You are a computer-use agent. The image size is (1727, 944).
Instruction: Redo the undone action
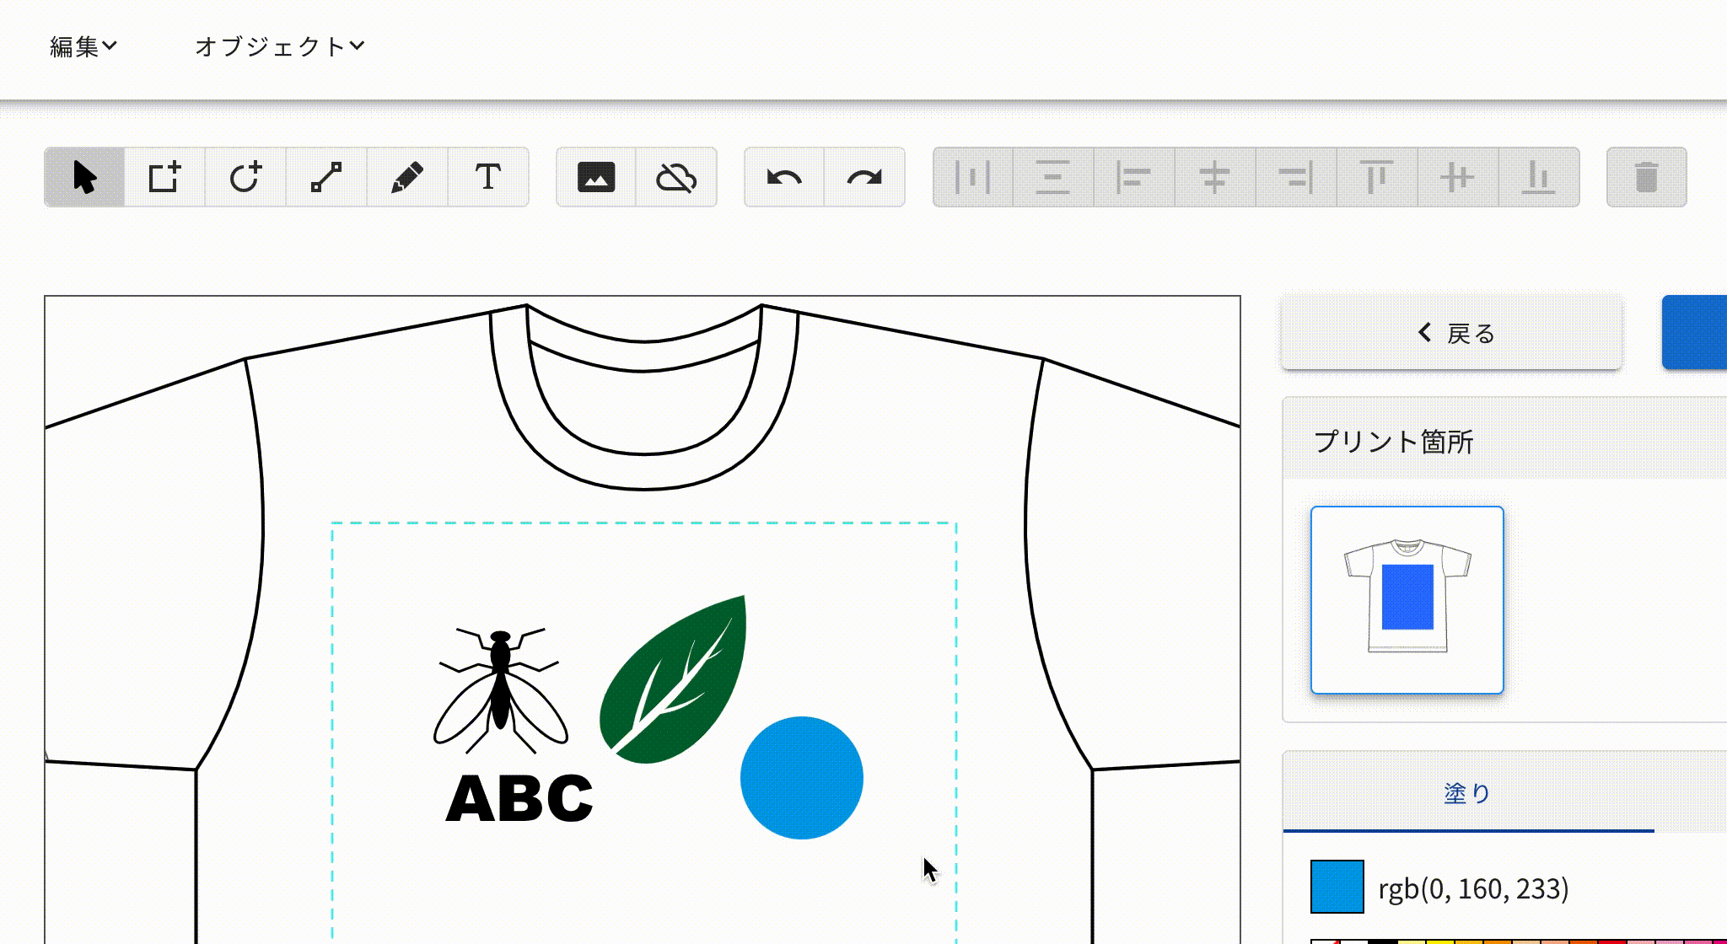[x=864, y=177]
